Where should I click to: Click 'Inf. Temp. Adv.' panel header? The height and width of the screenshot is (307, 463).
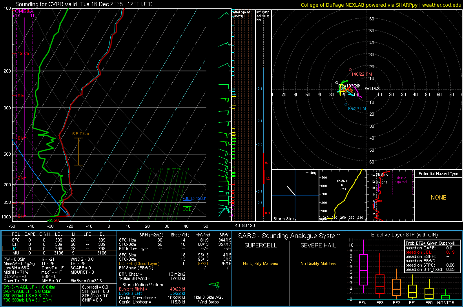tap(263, 16)
